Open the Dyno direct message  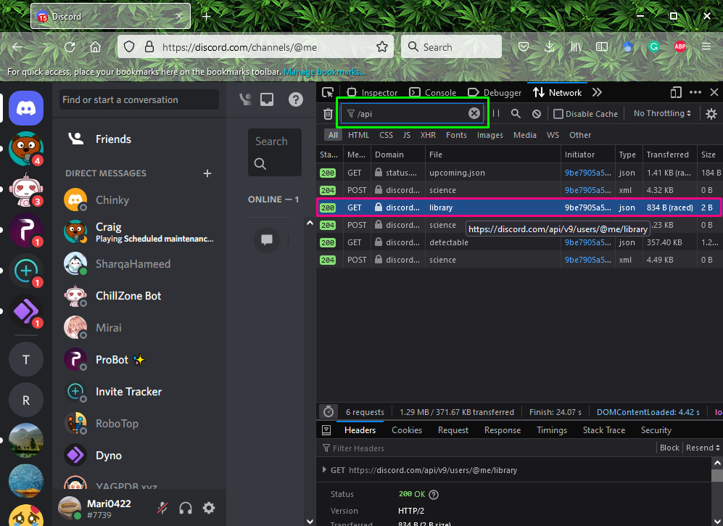(x=139, y=456)
